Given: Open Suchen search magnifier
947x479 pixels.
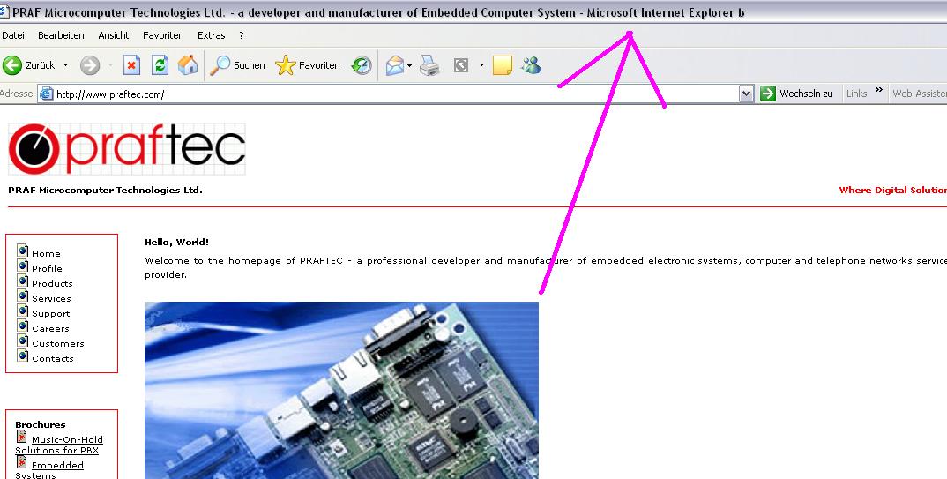Looking at the screenshot, I should [x=237, y=65].
